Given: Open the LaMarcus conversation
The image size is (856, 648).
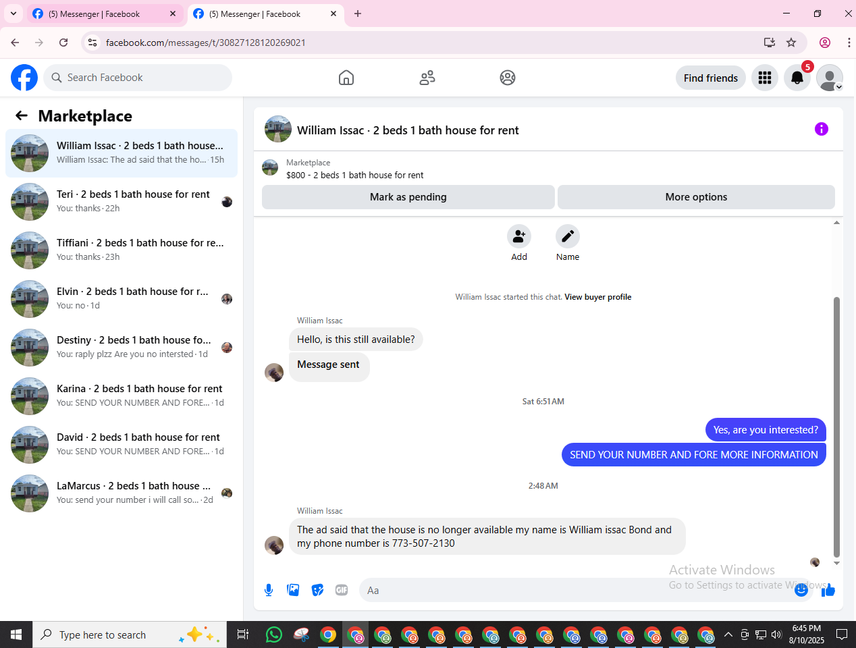Looking at the screenshot, I should [122, 493].
